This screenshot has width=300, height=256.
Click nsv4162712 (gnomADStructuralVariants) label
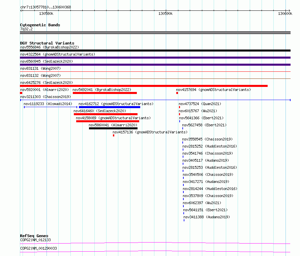coord(116,104)
